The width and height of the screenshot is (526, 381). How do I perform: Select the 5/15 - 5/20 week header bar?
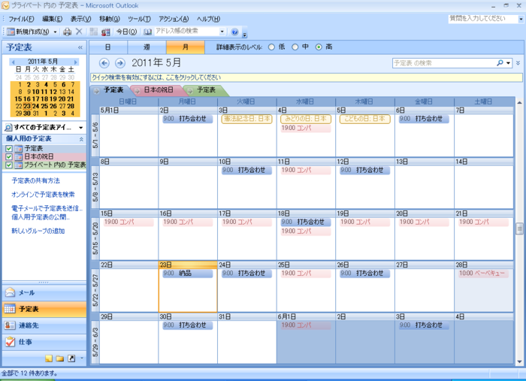(x=95, y=238)
